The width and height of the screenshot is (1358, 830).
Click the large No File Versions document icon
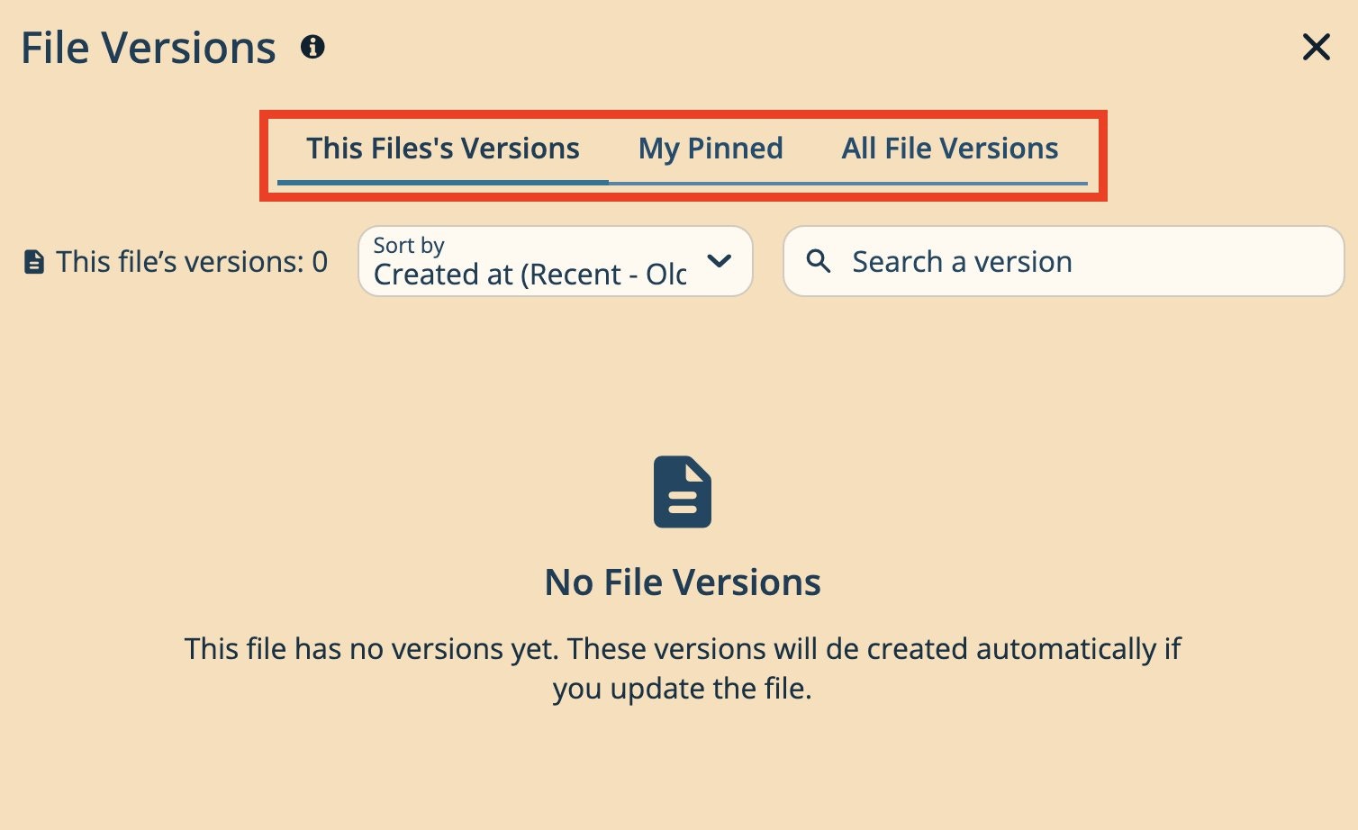(x=682, y=491)
